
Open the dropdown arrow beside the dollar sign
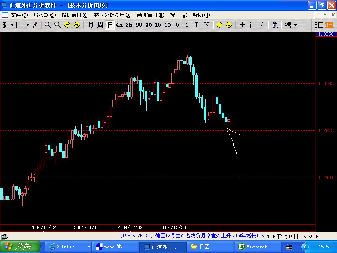click(x=12, y=25)
